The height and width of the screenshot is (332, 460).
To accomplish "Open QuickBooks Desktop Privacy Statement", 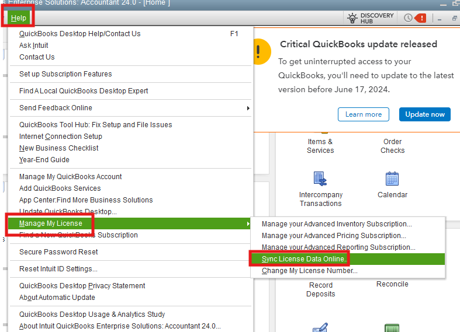I will click(x=131, y=286).
